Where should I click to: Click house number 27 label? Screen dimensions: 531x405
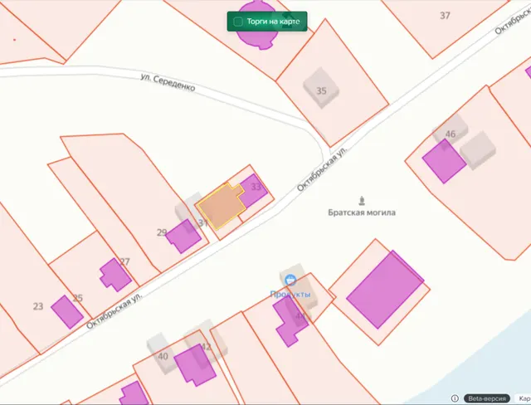click(x=125, y=261)
